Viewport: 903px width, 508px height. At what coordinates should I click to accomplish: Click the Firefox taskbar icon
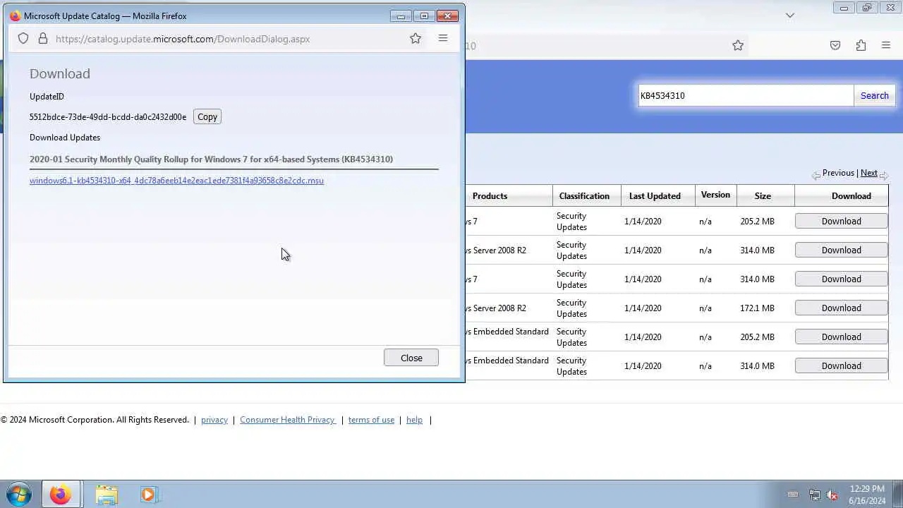[61, 495]
